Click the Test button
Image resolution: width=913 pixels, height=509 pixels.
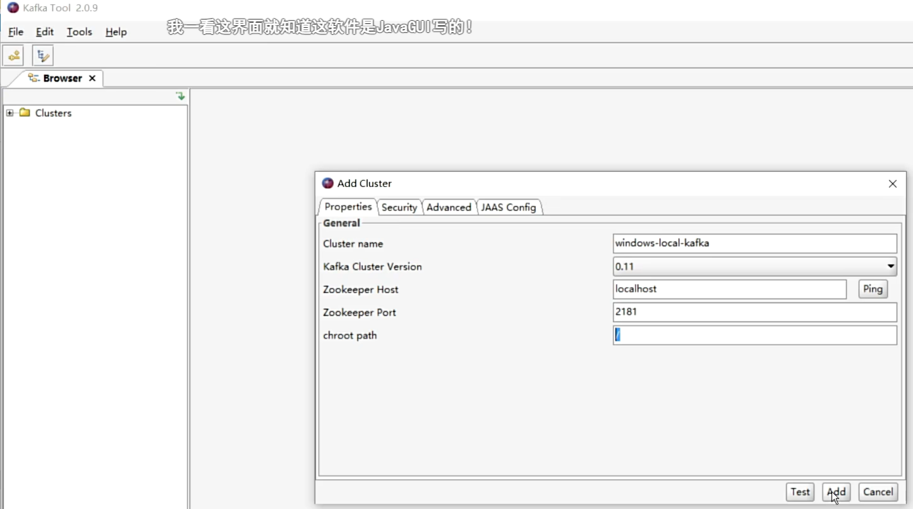coord(800,492)
